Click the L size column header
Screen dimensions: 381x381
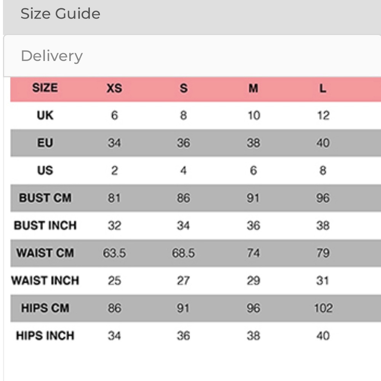[322, 88]
